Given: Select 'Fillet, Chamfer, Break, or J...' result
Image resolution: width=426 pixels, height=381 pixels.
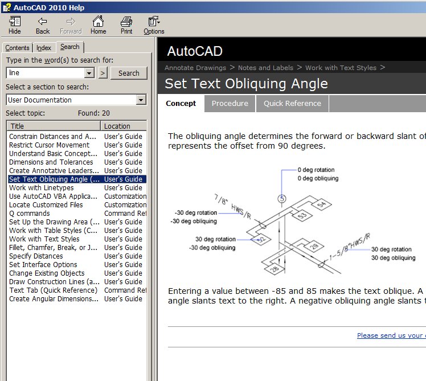Looking at the screenshot, I should tap(77, 248).
